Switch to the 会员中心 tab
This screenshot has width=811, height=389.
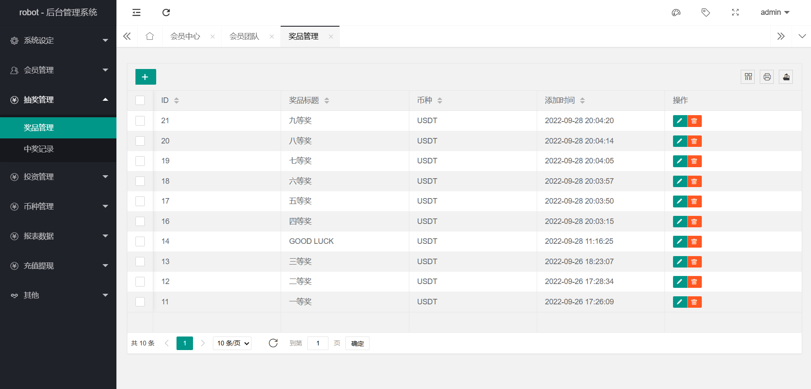click(x=185, y=36)
